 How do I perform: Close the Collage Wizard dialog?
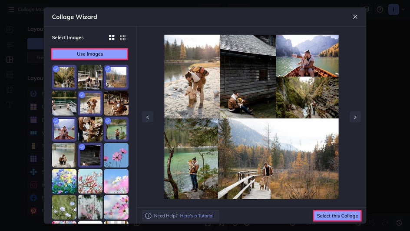point(355,17)
